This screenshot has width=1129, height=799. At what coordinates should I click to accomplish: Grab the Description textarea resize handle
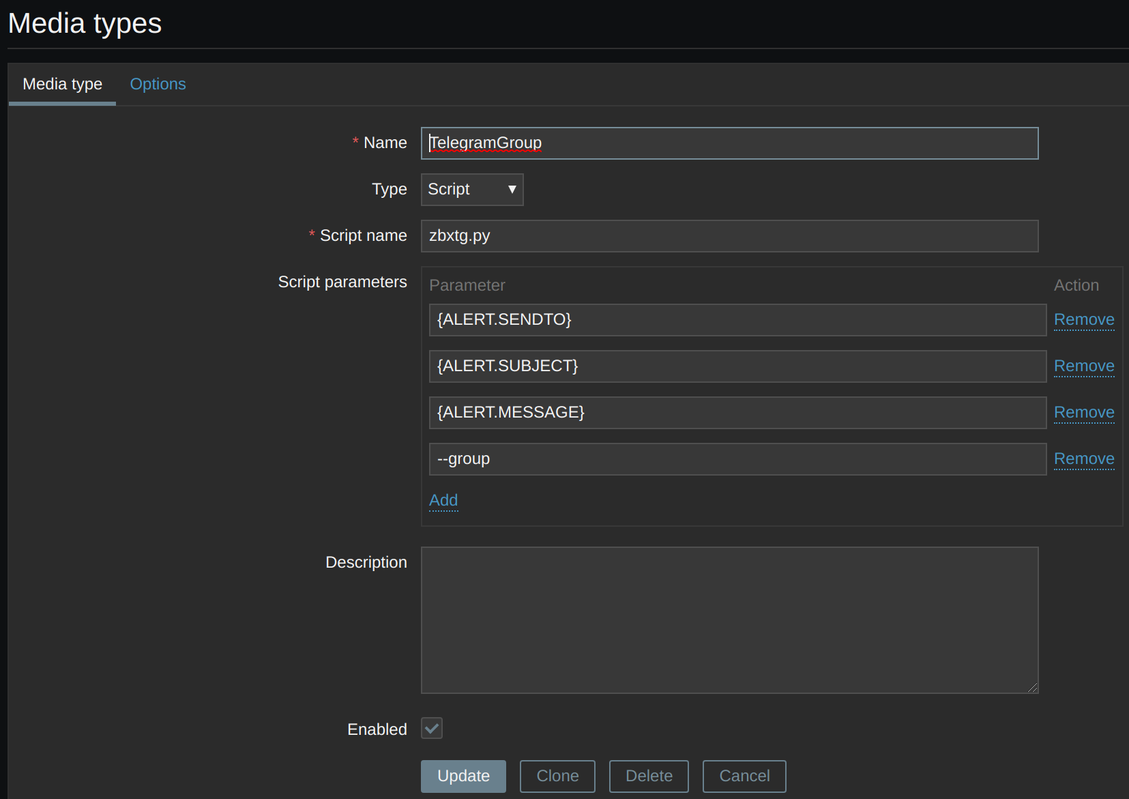[x=1033, y=688]
